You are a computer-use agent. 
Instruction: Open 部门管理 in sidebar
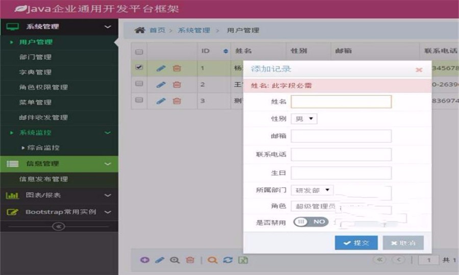pyautogui.click(x=35, y=57)
